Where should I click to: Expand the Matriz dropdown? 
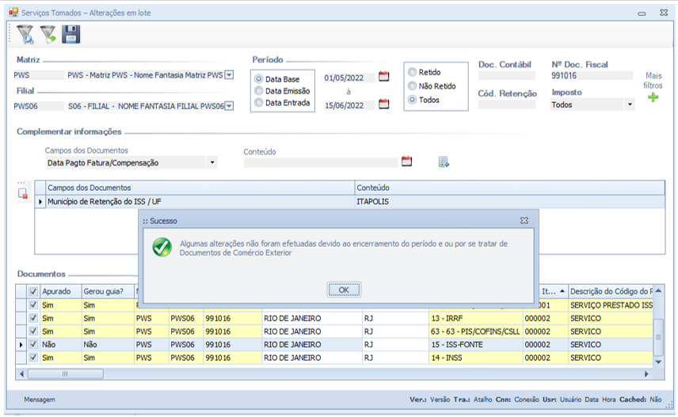point(229,75)
